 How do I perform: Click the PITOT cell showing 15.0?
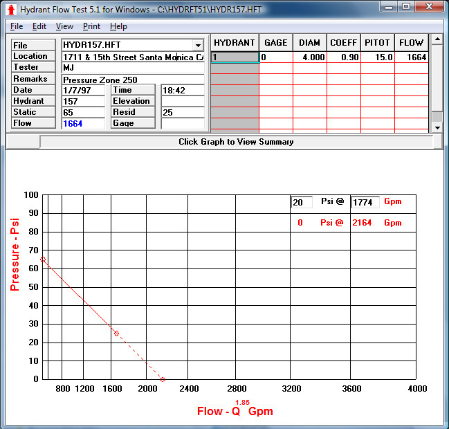(x=378, y=57)
